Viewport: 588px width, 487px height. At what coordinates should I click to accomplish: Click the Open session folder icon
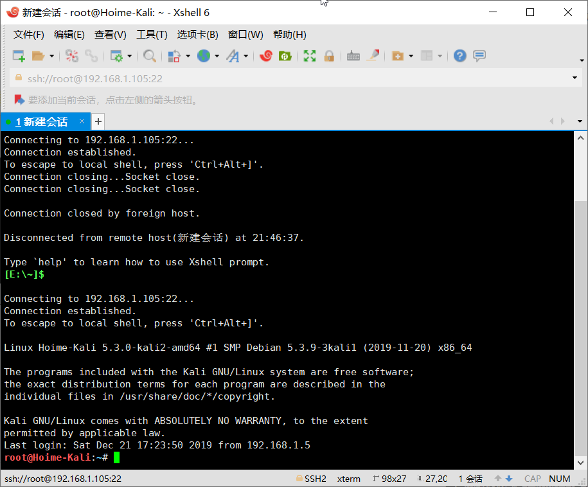pyautogui.click(x=39, y=57)
